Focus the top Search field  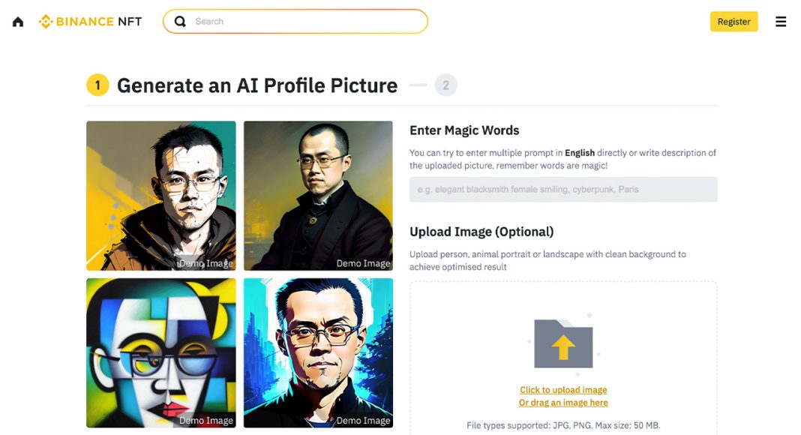(295, 22)
